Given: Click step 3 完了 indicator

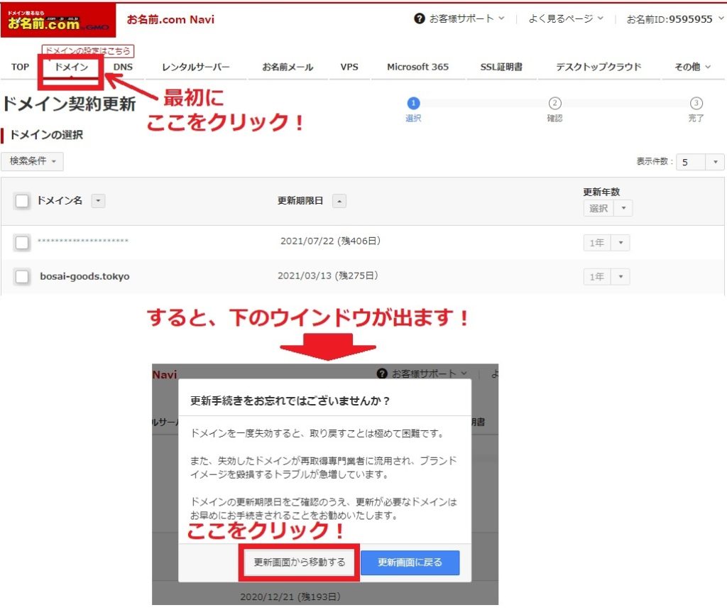Looking at the screenshot, I should coord(696,109).
